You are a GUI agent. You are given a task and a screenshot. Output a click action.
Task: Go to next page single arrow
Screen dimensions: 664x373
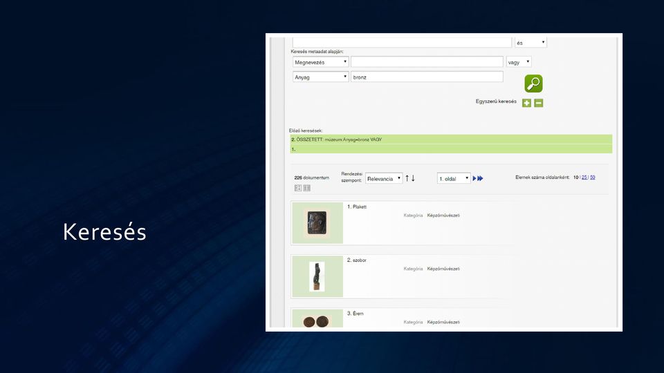coord(474,178)
